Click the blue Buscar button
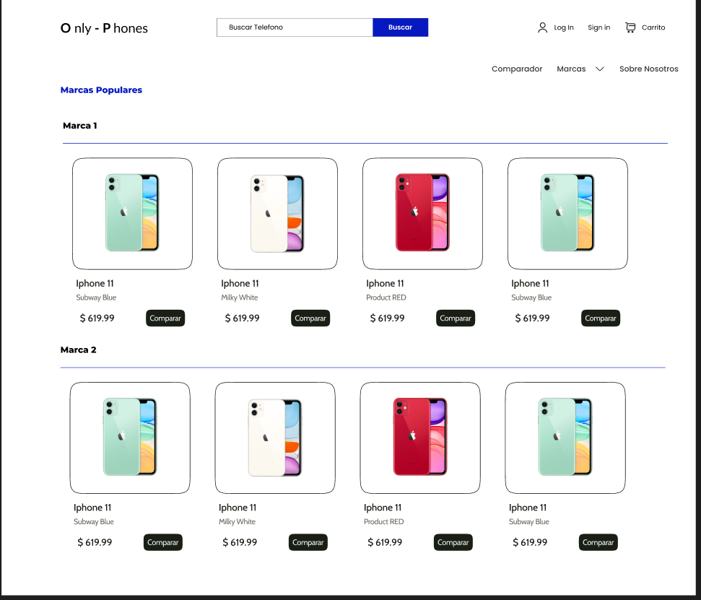 coord(400,27)
